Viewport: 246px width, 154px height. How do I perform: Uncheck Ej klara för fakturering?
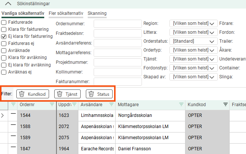pos(4,36)
